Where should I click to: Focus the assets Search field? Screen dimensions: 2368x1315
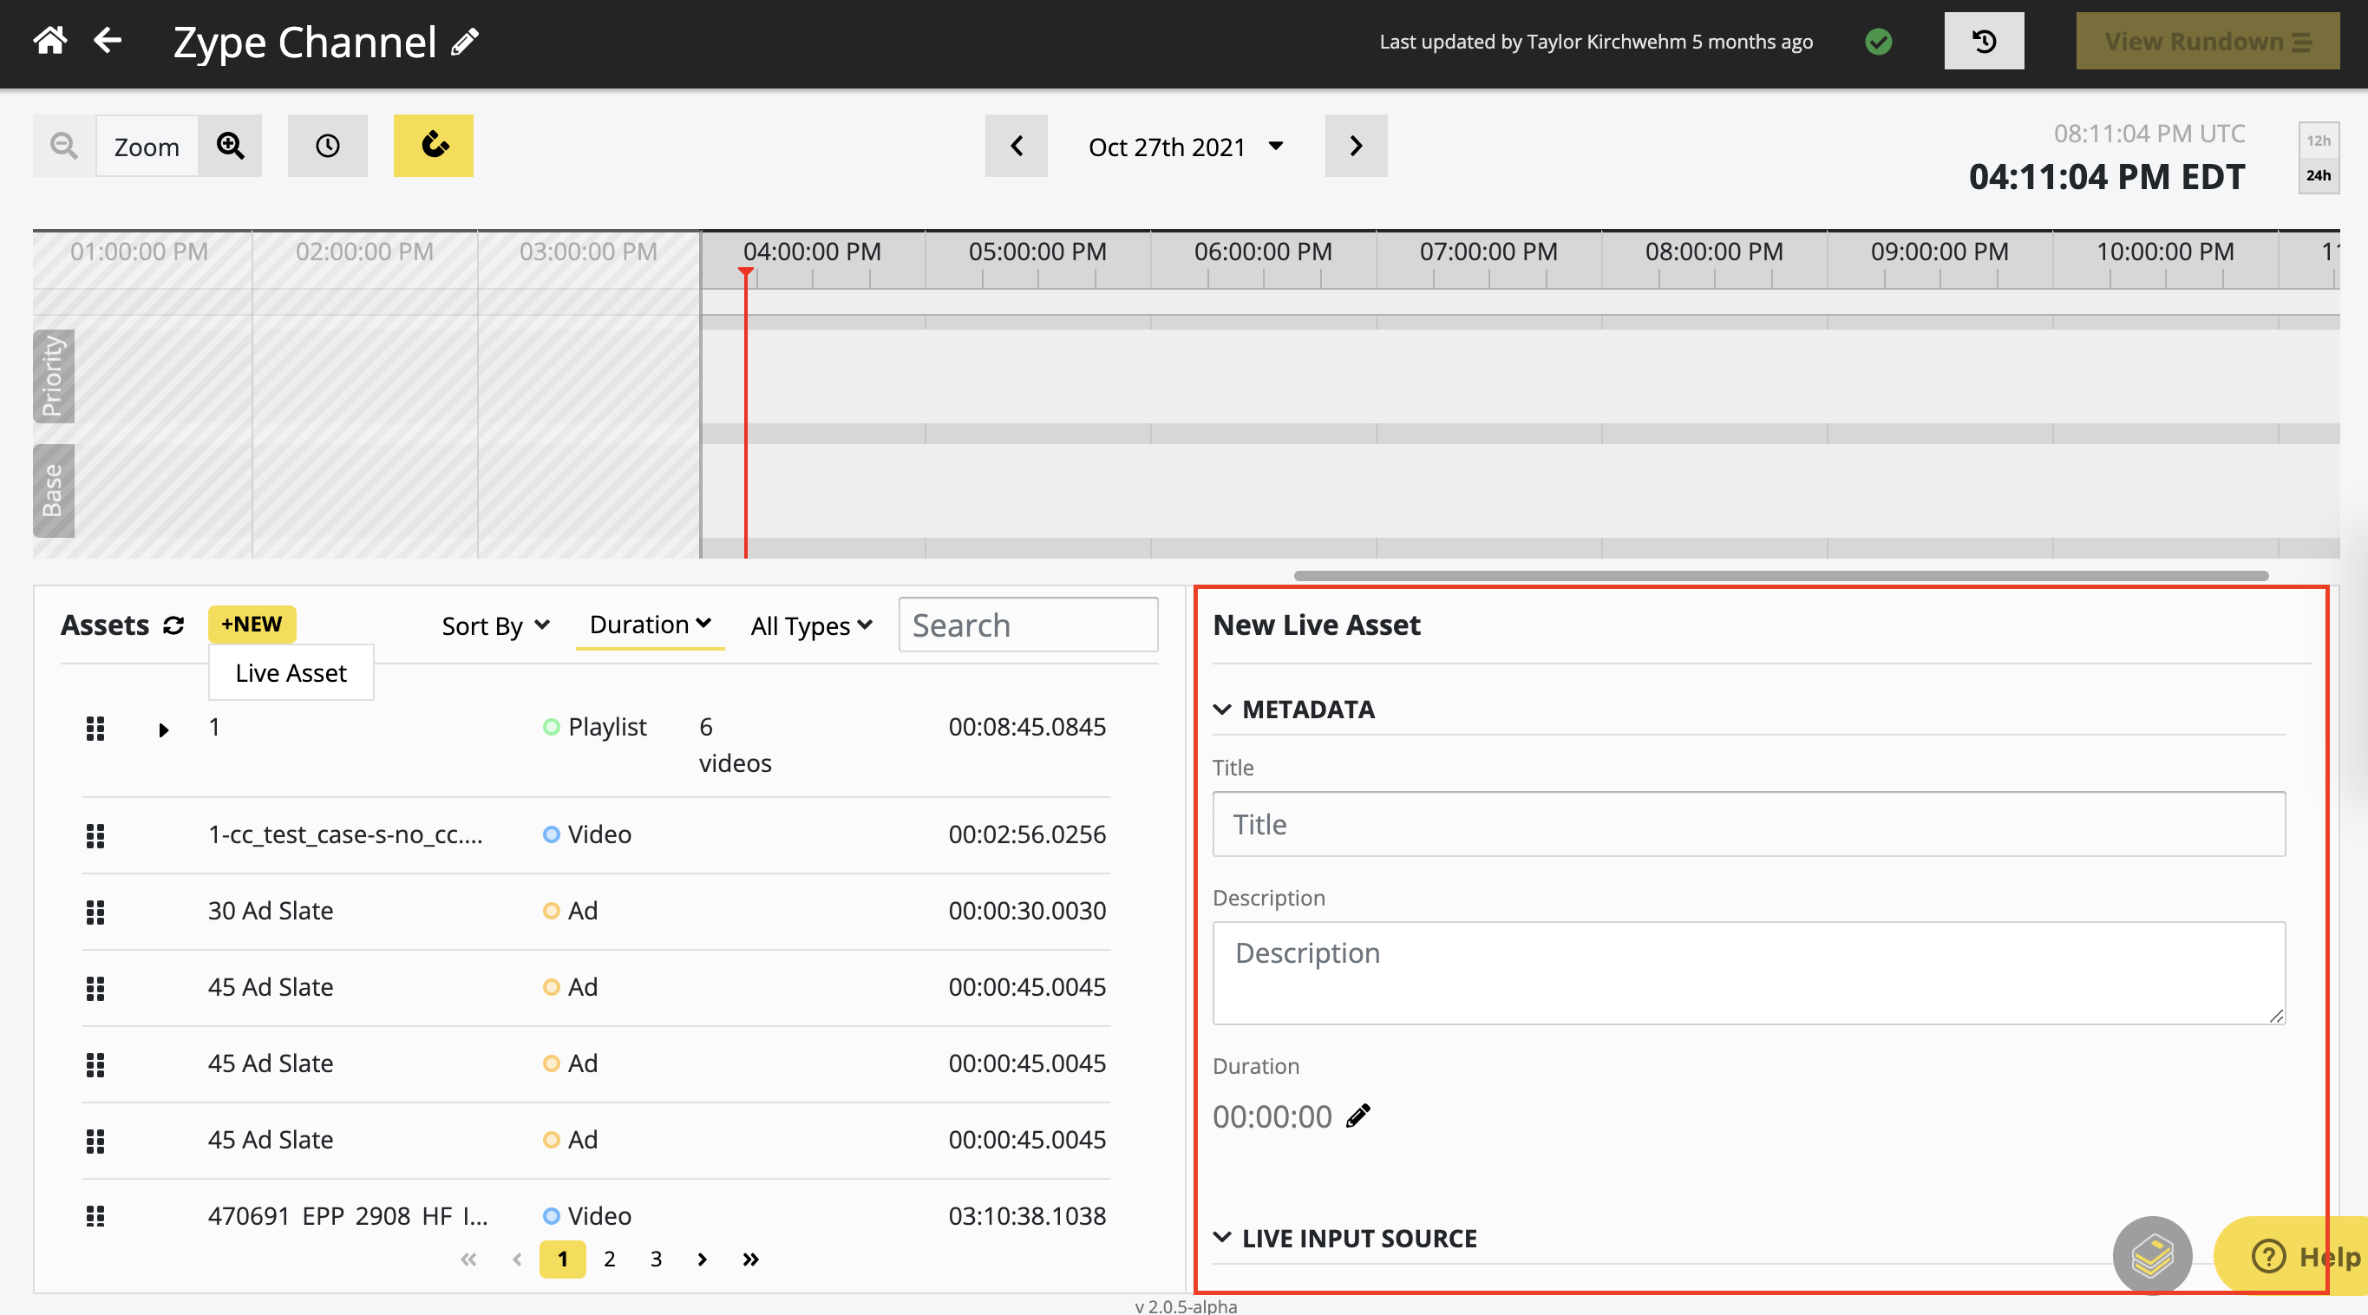[x=1028, y=625]
